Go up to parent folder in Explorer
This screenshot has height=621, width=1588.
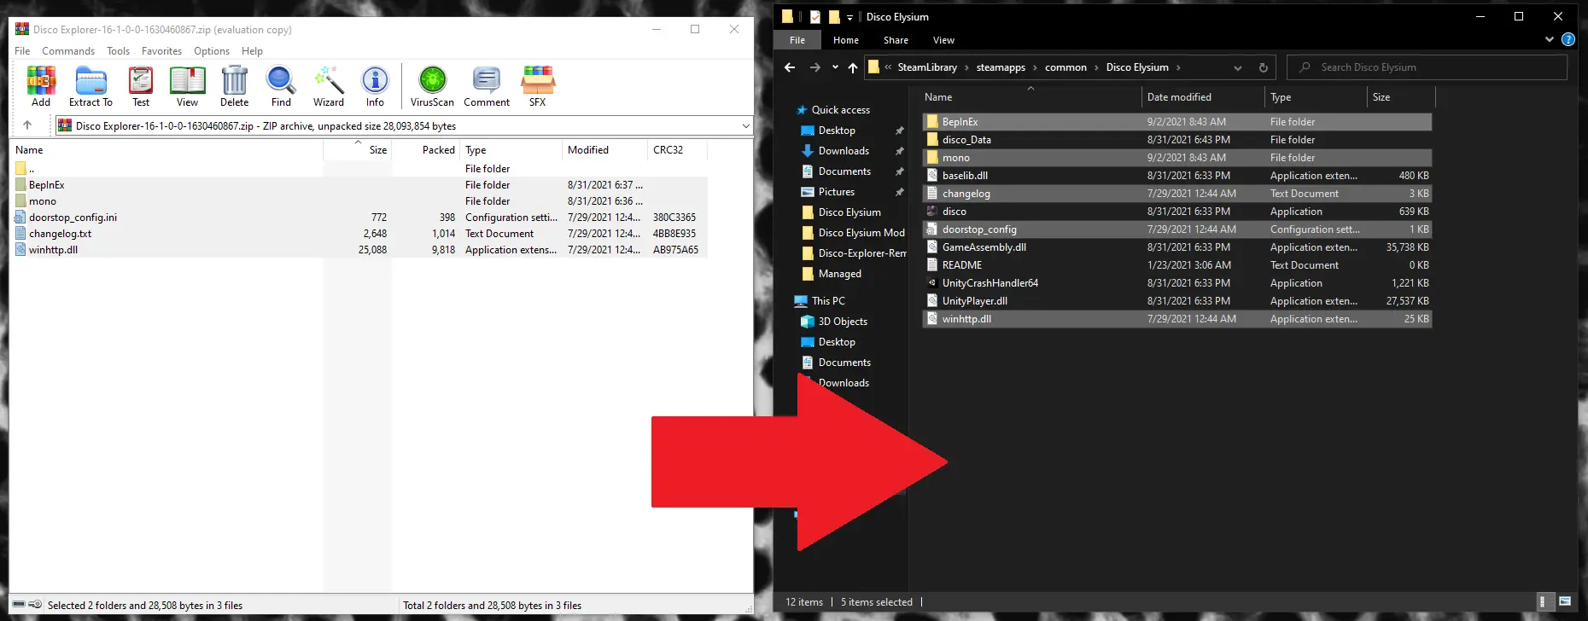(x=853, y=67)
